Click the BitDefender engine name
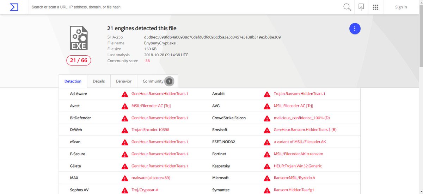Image resolution: width=423 pixels, height=194 pixels. (80, 118)
